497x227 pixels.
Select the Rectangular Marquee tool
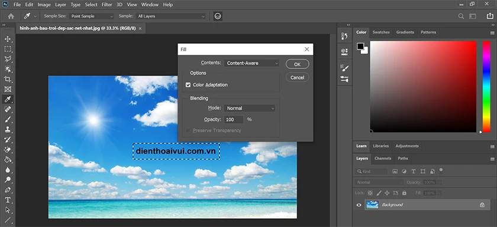click(8, 50)
